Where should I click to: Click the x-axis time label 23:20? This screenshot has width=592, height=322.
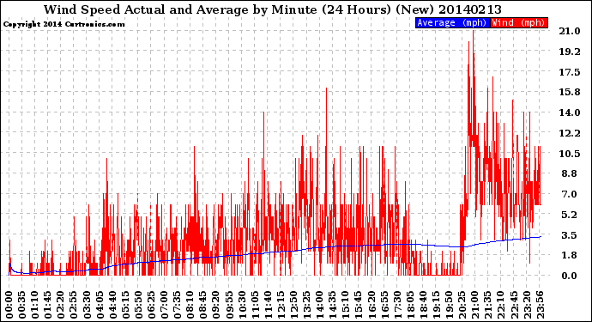click(x=526, y=305)
